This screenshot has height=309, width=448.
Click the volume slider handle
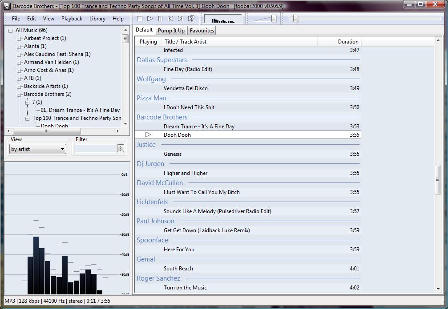tap(274, 19)
